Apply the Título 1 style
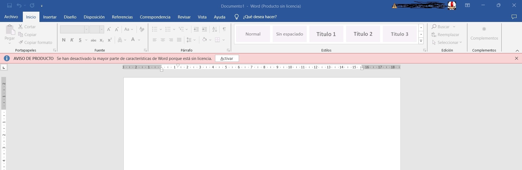This screenshot has width=522, height=170. (x=326, y=34)
